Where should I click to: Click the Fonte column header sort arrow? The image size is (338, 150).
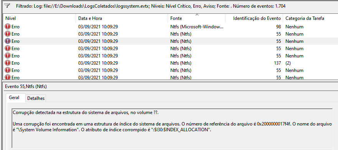pyautogui.click(x=196, y=15)
